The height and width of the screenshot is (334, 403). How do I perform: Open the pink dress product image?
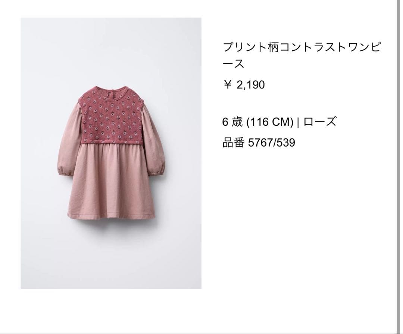click(x=111, y=153)
